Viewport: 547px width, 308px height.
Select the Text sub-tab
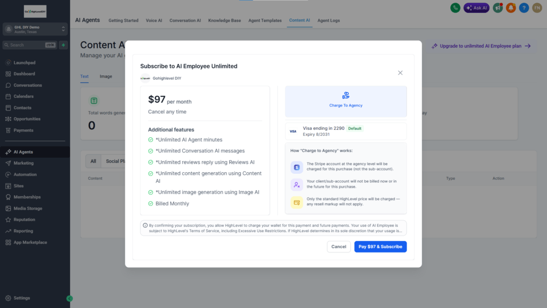click(x=84, y=76)
